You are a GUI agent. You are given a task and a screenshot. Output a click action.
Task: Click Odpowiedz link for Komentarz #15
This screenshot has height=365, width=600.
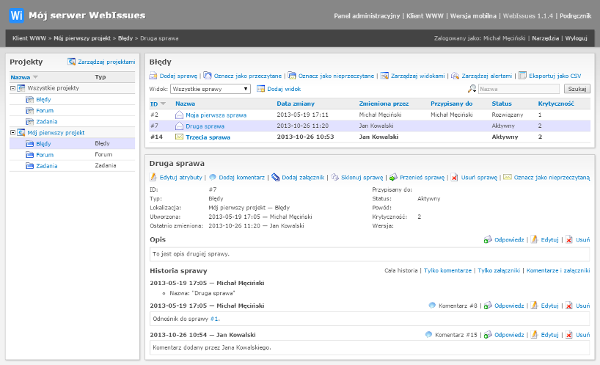pos(509,335)
